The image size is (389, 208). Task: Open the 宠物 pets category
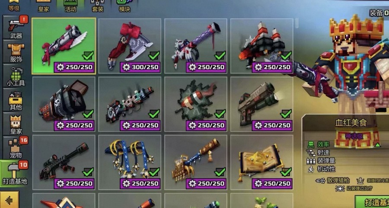tap(16, 148)
